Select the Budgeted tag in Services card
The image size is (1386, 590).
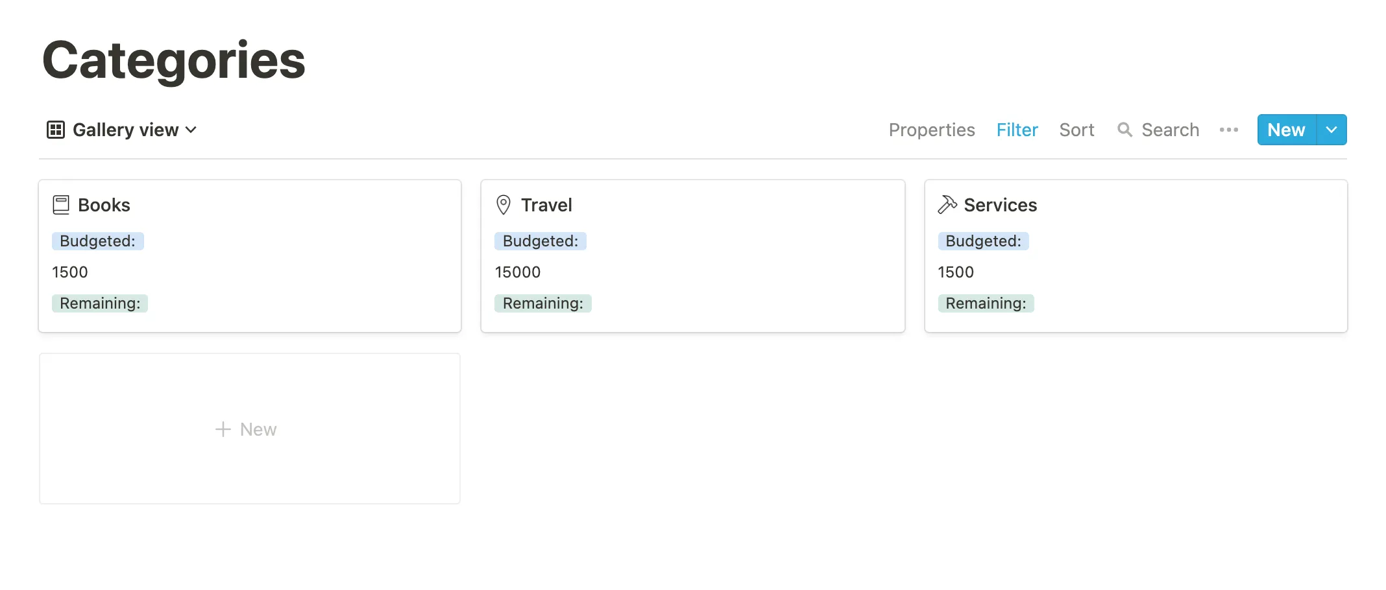(x=983, y=241)
